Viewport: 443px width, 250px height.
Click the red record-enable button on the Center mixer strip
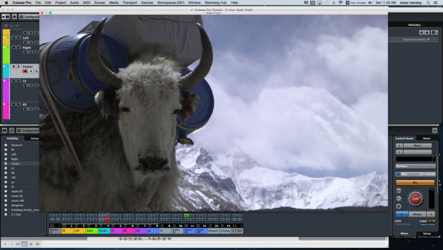tap(107, 219)
